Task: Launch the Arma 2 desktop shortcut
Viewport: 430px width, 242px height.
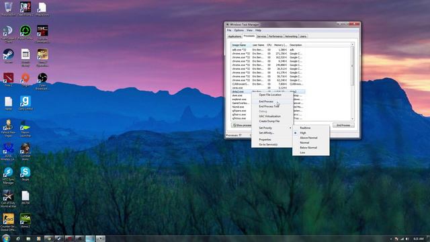Action: [x=26, y=221]
